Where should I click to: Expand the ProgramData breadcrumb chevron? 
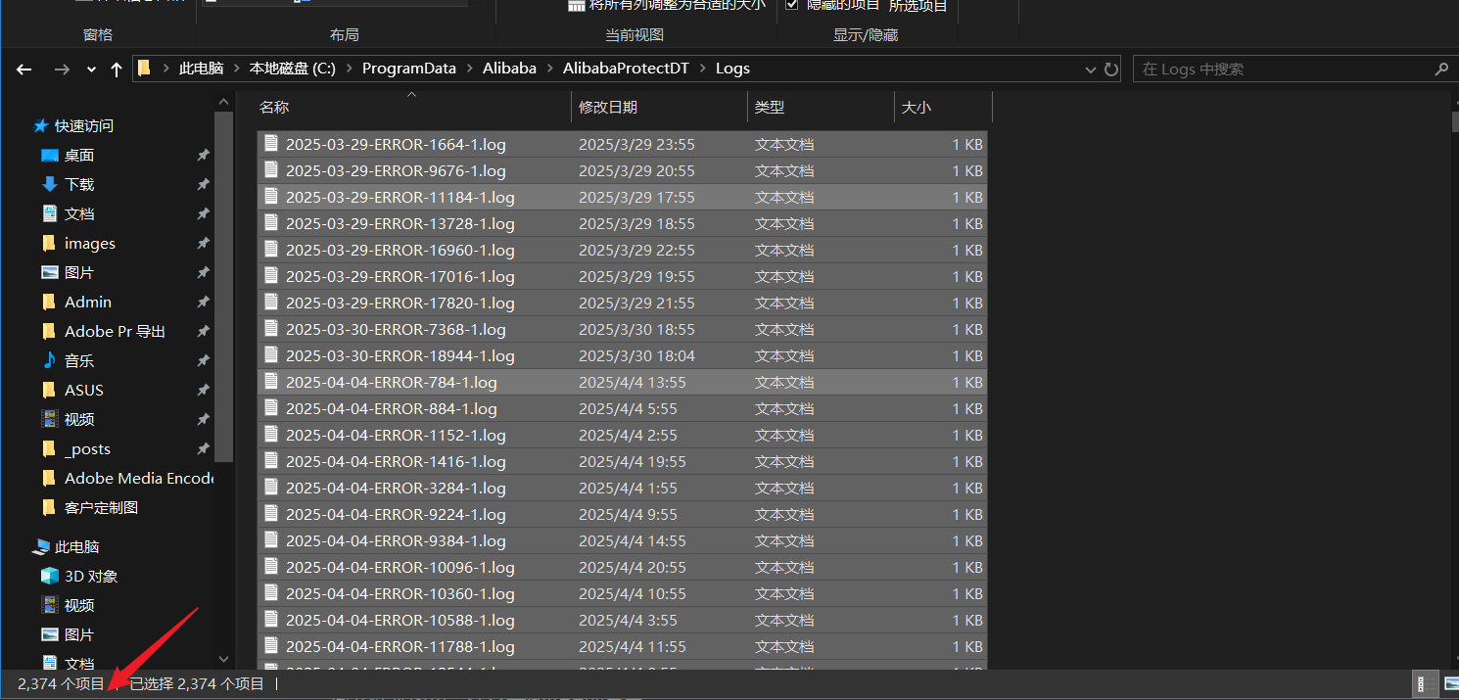click(470, 69)
